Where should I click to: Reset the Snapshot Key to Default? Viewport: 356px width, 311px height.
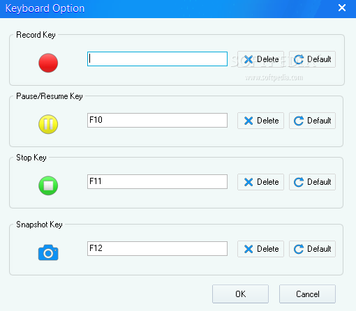click(312, 249)
